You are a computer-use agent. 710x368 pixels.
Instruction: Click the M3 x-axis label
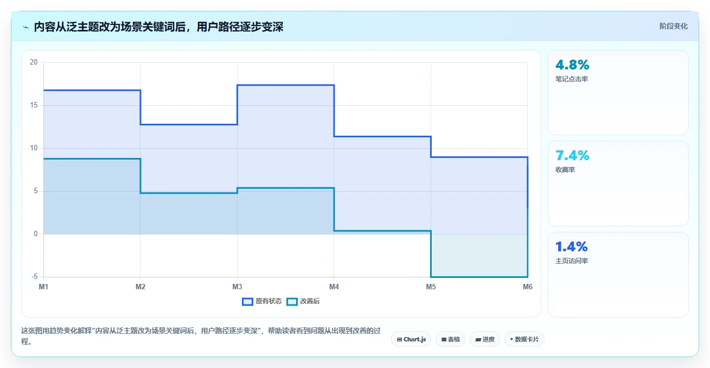pyautogui.click(x=237, y=287)
